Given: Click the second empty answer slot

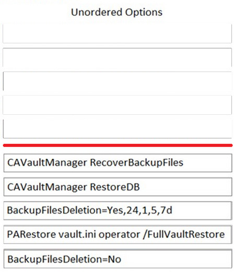Looking at the screenshot, I should coord(117,57).
